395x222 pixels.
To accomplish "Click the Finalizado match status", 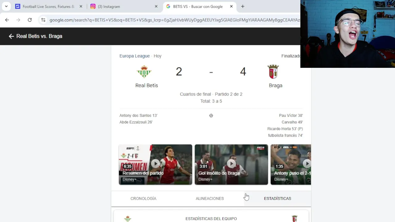I will [x=291, y=56].
